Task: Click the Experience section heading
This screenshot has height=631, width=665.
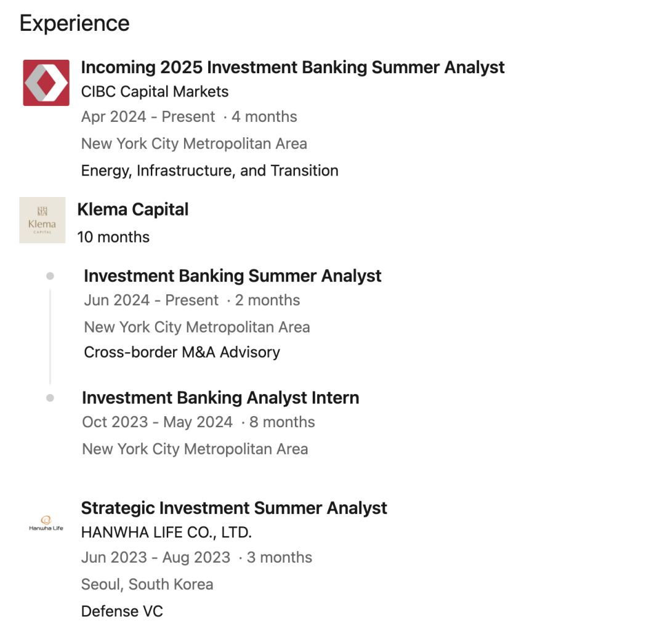Action: pos(75,23)
